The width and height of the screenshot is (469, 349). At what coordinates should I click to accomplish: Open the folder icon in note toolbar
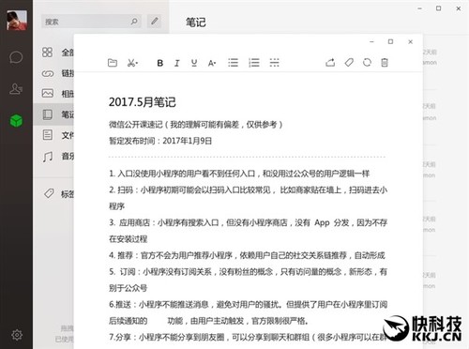pyautogui.click(x=113, y=63)
